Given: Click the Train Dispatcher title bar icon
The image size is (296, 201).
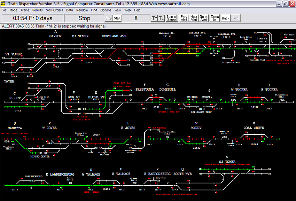Looking at the screenshot, I should point(3,4).
